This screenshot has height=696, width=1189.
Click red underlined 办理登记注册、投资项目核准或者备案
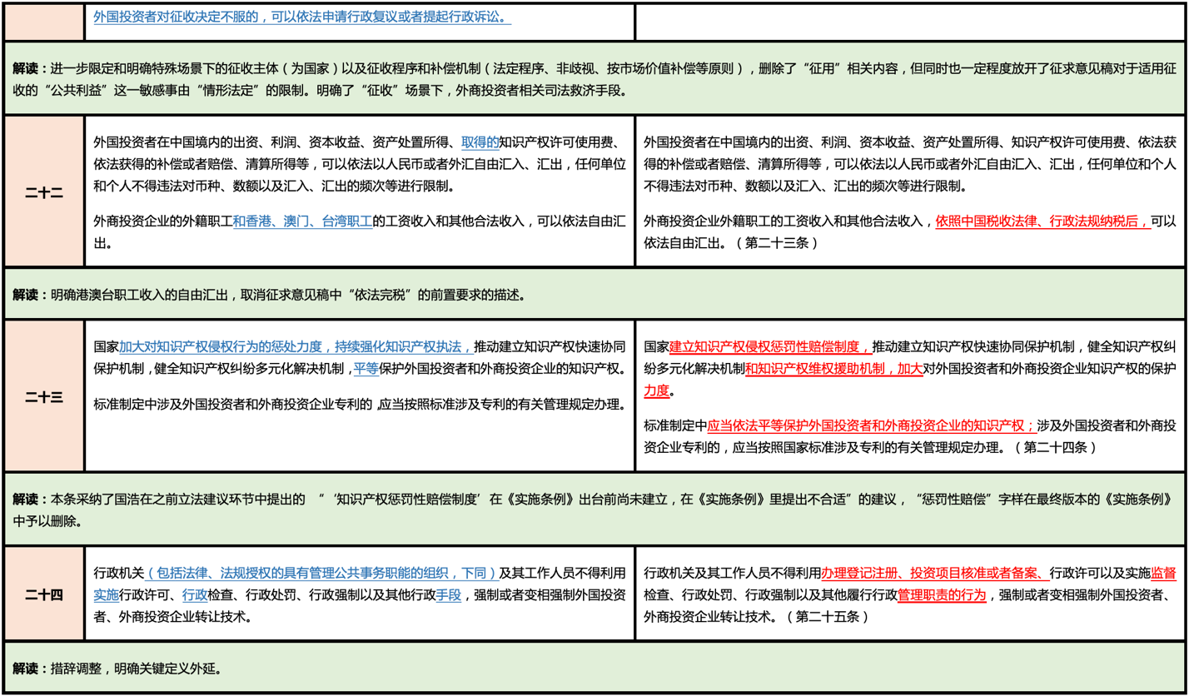click(x=935, y=574)
